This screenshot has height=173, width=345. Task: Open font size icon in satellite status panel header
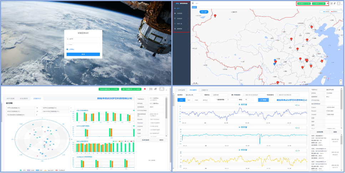click(155, 89)
